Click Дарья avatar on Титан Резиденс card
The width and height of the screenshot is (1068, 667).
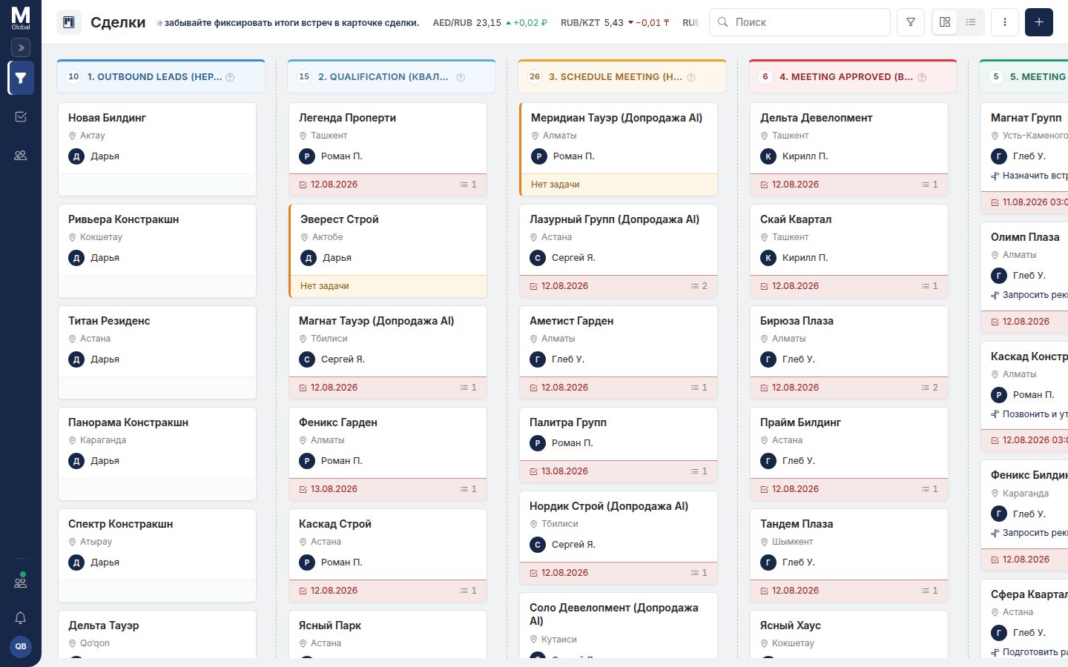coord(76,359)
